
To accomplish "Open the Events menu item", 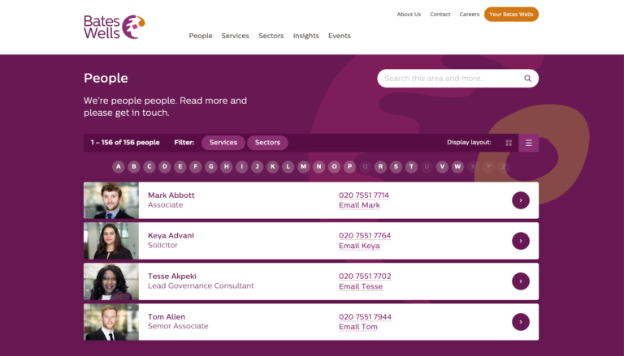I will (339, 36).
